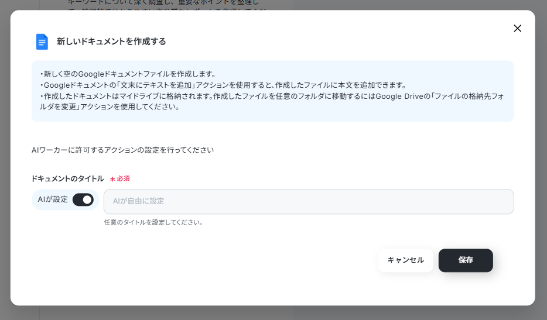The height and width of the screenshot is (320, 547).
Task: Click the dimmed backdrop below the dialog
Action: tap(273, 313)
